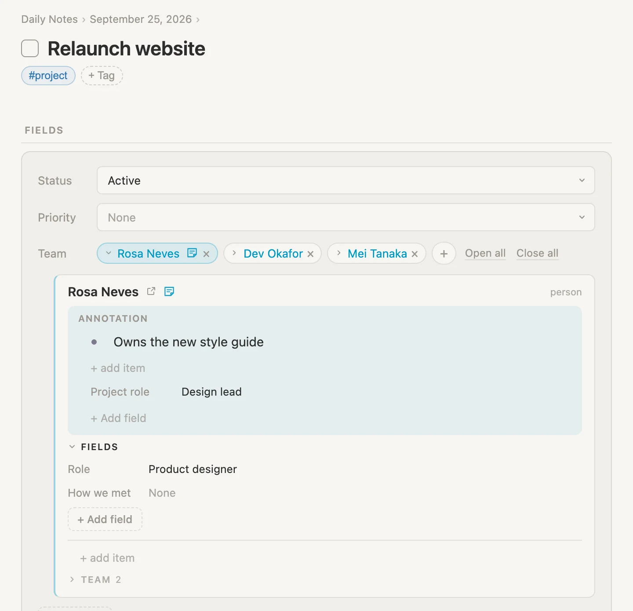Open September 25, 2026 breadcrumb
Viewport: 633px width, 611px height.
(141, 19)
